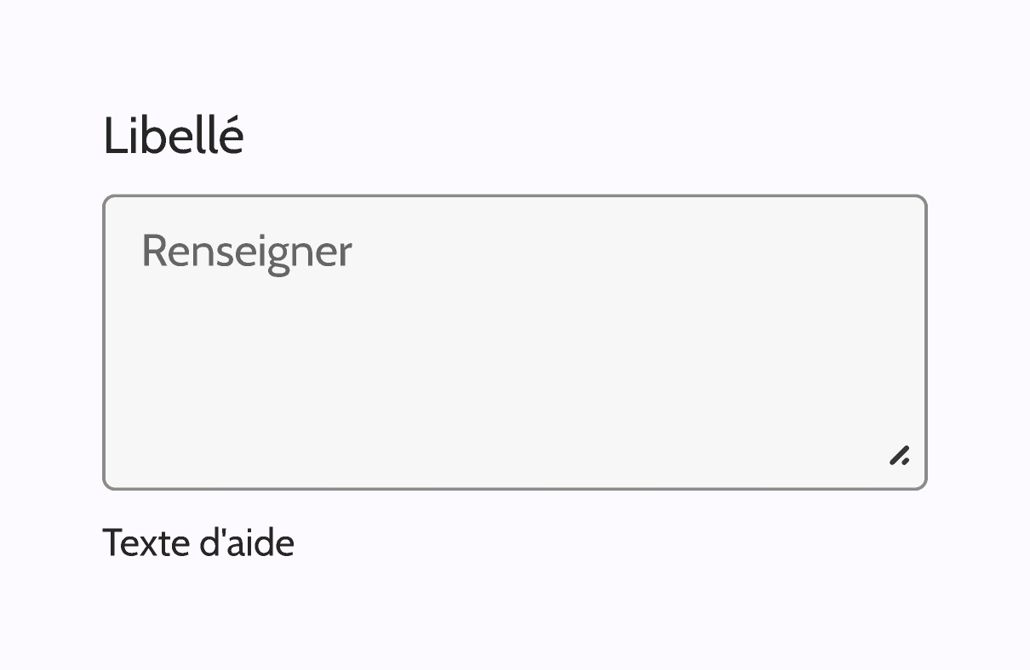
Task: Select the helper text below the field
Action: 198,542
